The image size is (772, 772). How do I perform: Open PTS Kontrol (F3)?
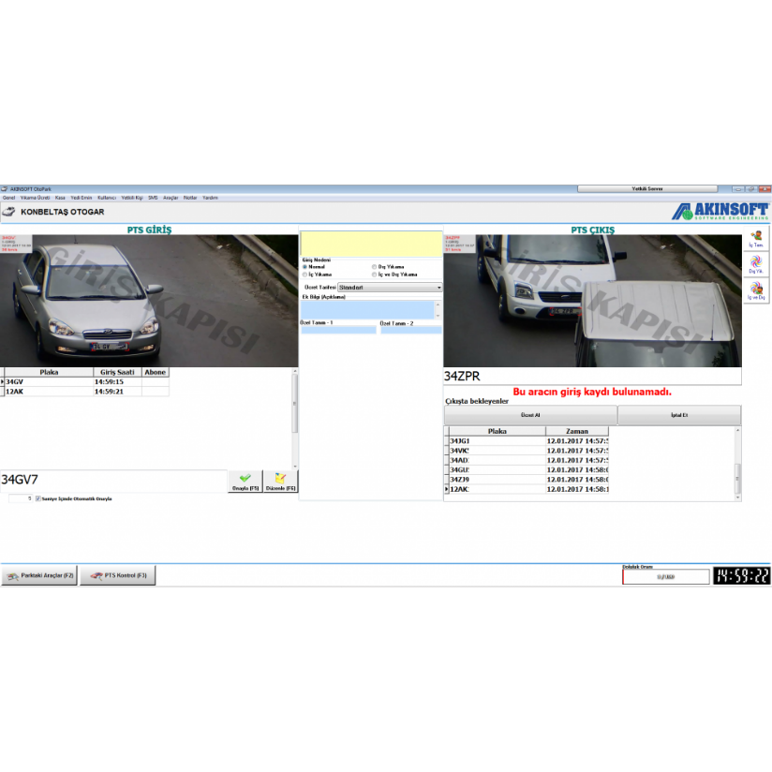tap(117, 575)
